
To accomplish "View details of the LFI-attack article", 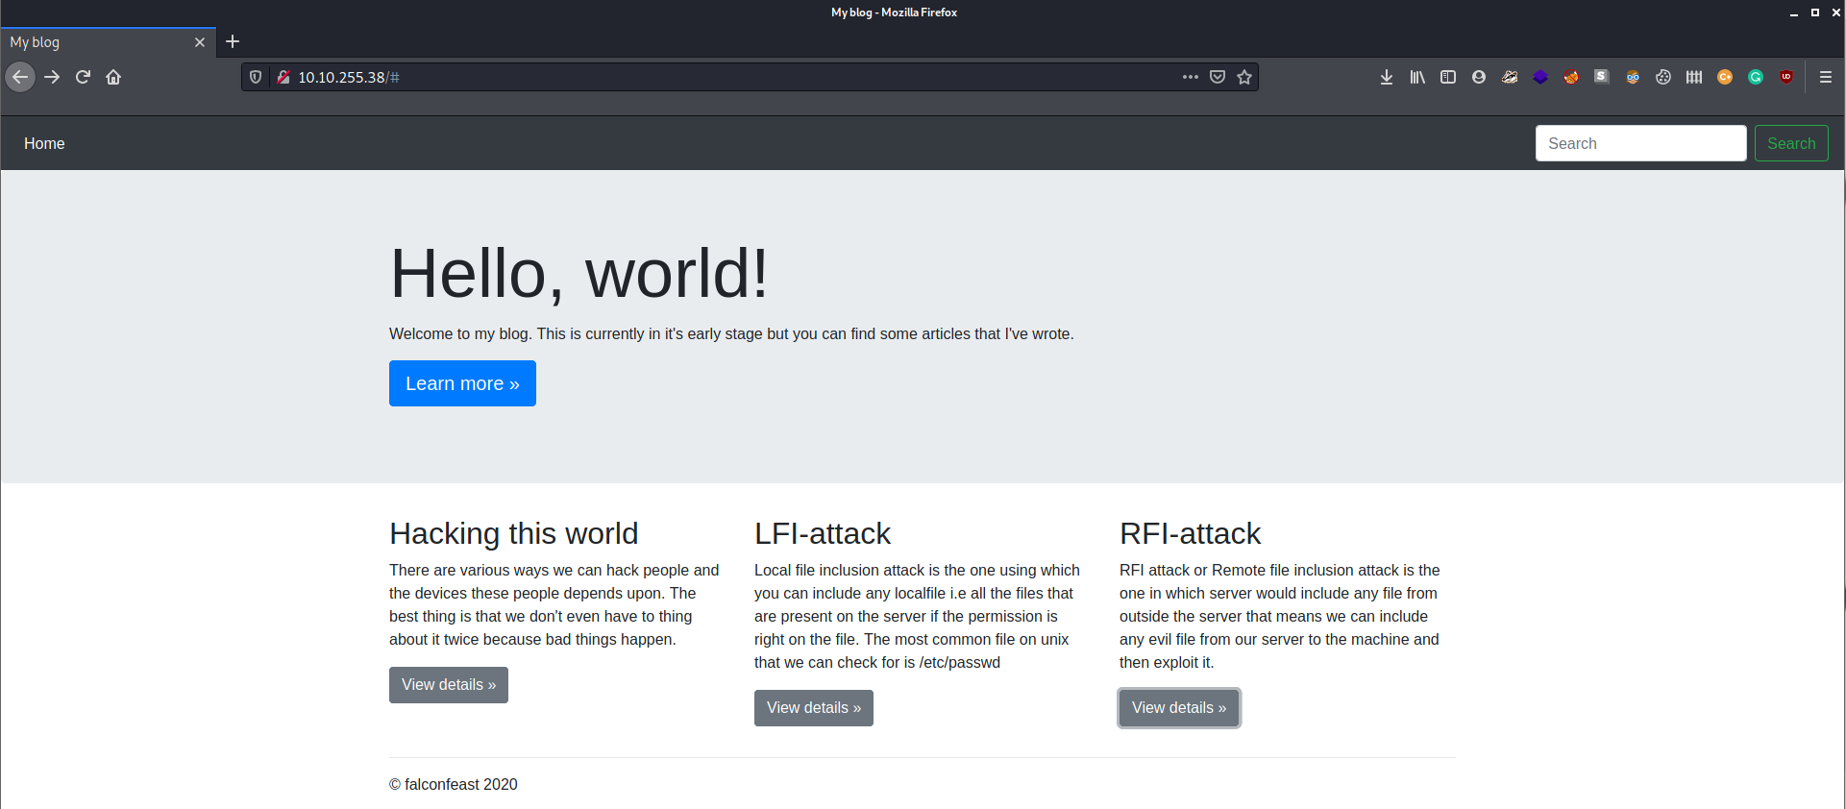I will coord(814,708).
